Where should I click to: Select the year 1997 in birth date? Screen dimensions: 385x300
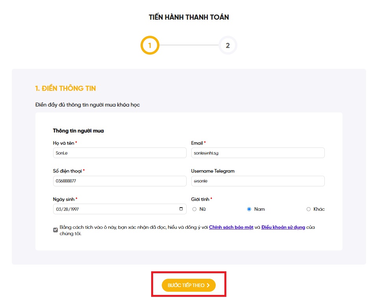[74, 209]
